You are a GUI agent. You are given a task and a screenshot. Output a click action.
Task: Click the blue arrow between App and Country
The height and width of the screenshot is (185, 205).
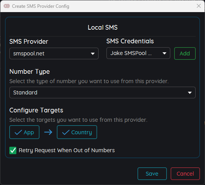coord(48,132)
